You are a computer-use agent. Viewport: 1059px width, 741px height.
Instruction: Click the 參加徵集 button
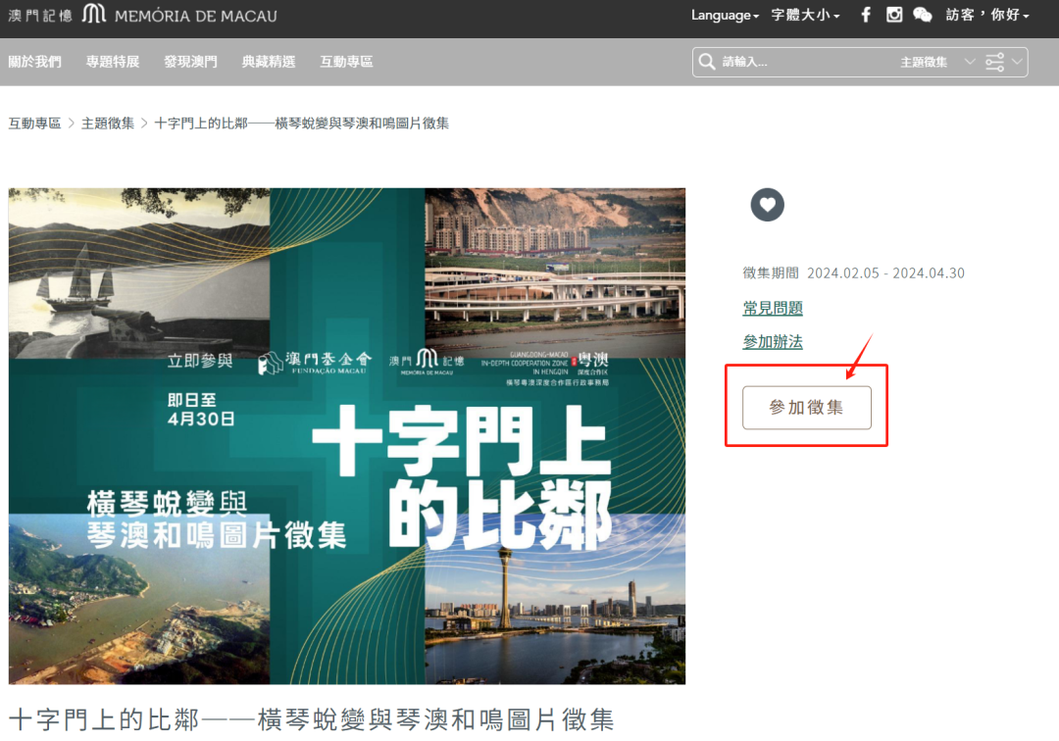806,407
